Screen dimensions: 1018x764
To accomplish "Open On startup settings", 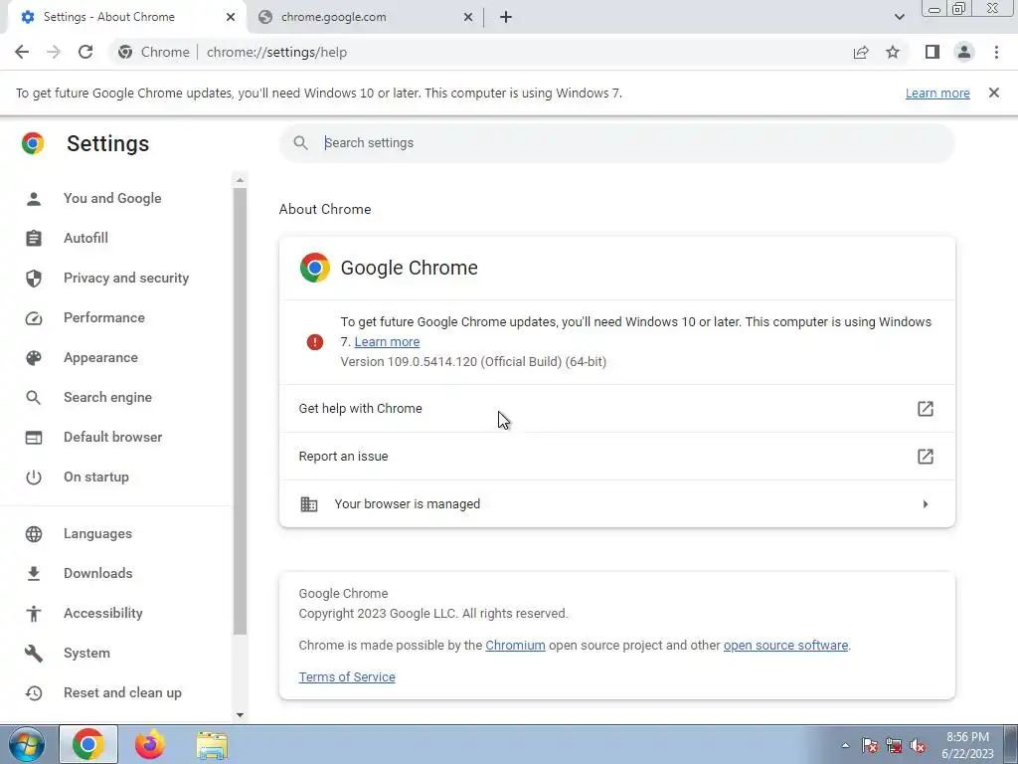I will (96, 477).
